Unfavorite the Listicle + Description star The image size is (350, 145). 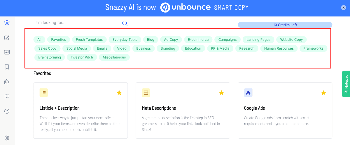pyautogui.click(x=119, y=93)
